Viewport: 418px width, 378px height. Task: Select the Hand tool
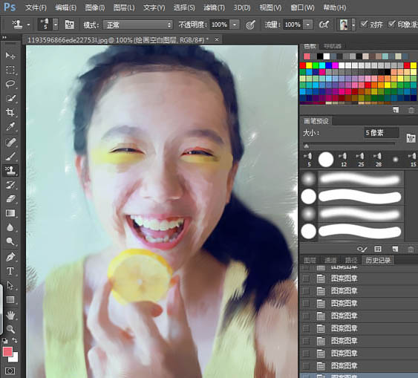pyautogui.click(x=10, y=315)
